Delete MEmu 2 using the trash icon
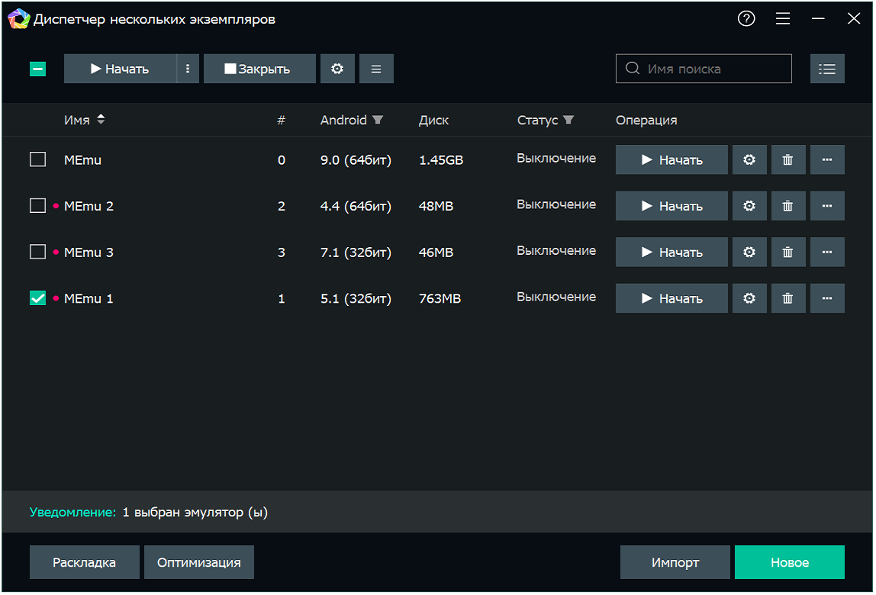This screenshot has width=876, height=595. pyautogui.click(x=787, y=206)
